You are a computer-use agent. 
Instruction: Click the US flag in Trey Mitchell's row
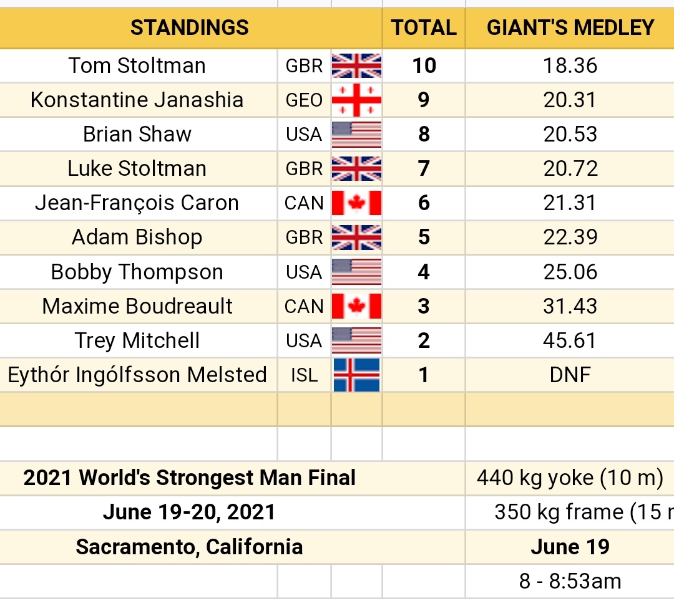click(356, 340)
